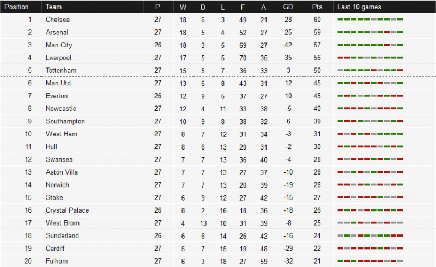Click Fulham's last 10 games form indicator
This screenshot has height=267, width=436.
click(x=370, y=261)
